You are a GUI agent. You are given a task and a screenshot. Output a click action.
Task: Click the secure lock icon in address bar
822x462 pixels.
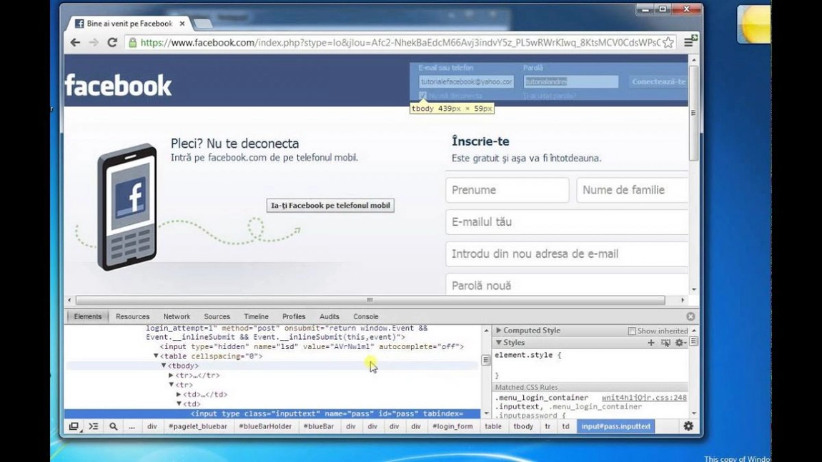point(133,43)
